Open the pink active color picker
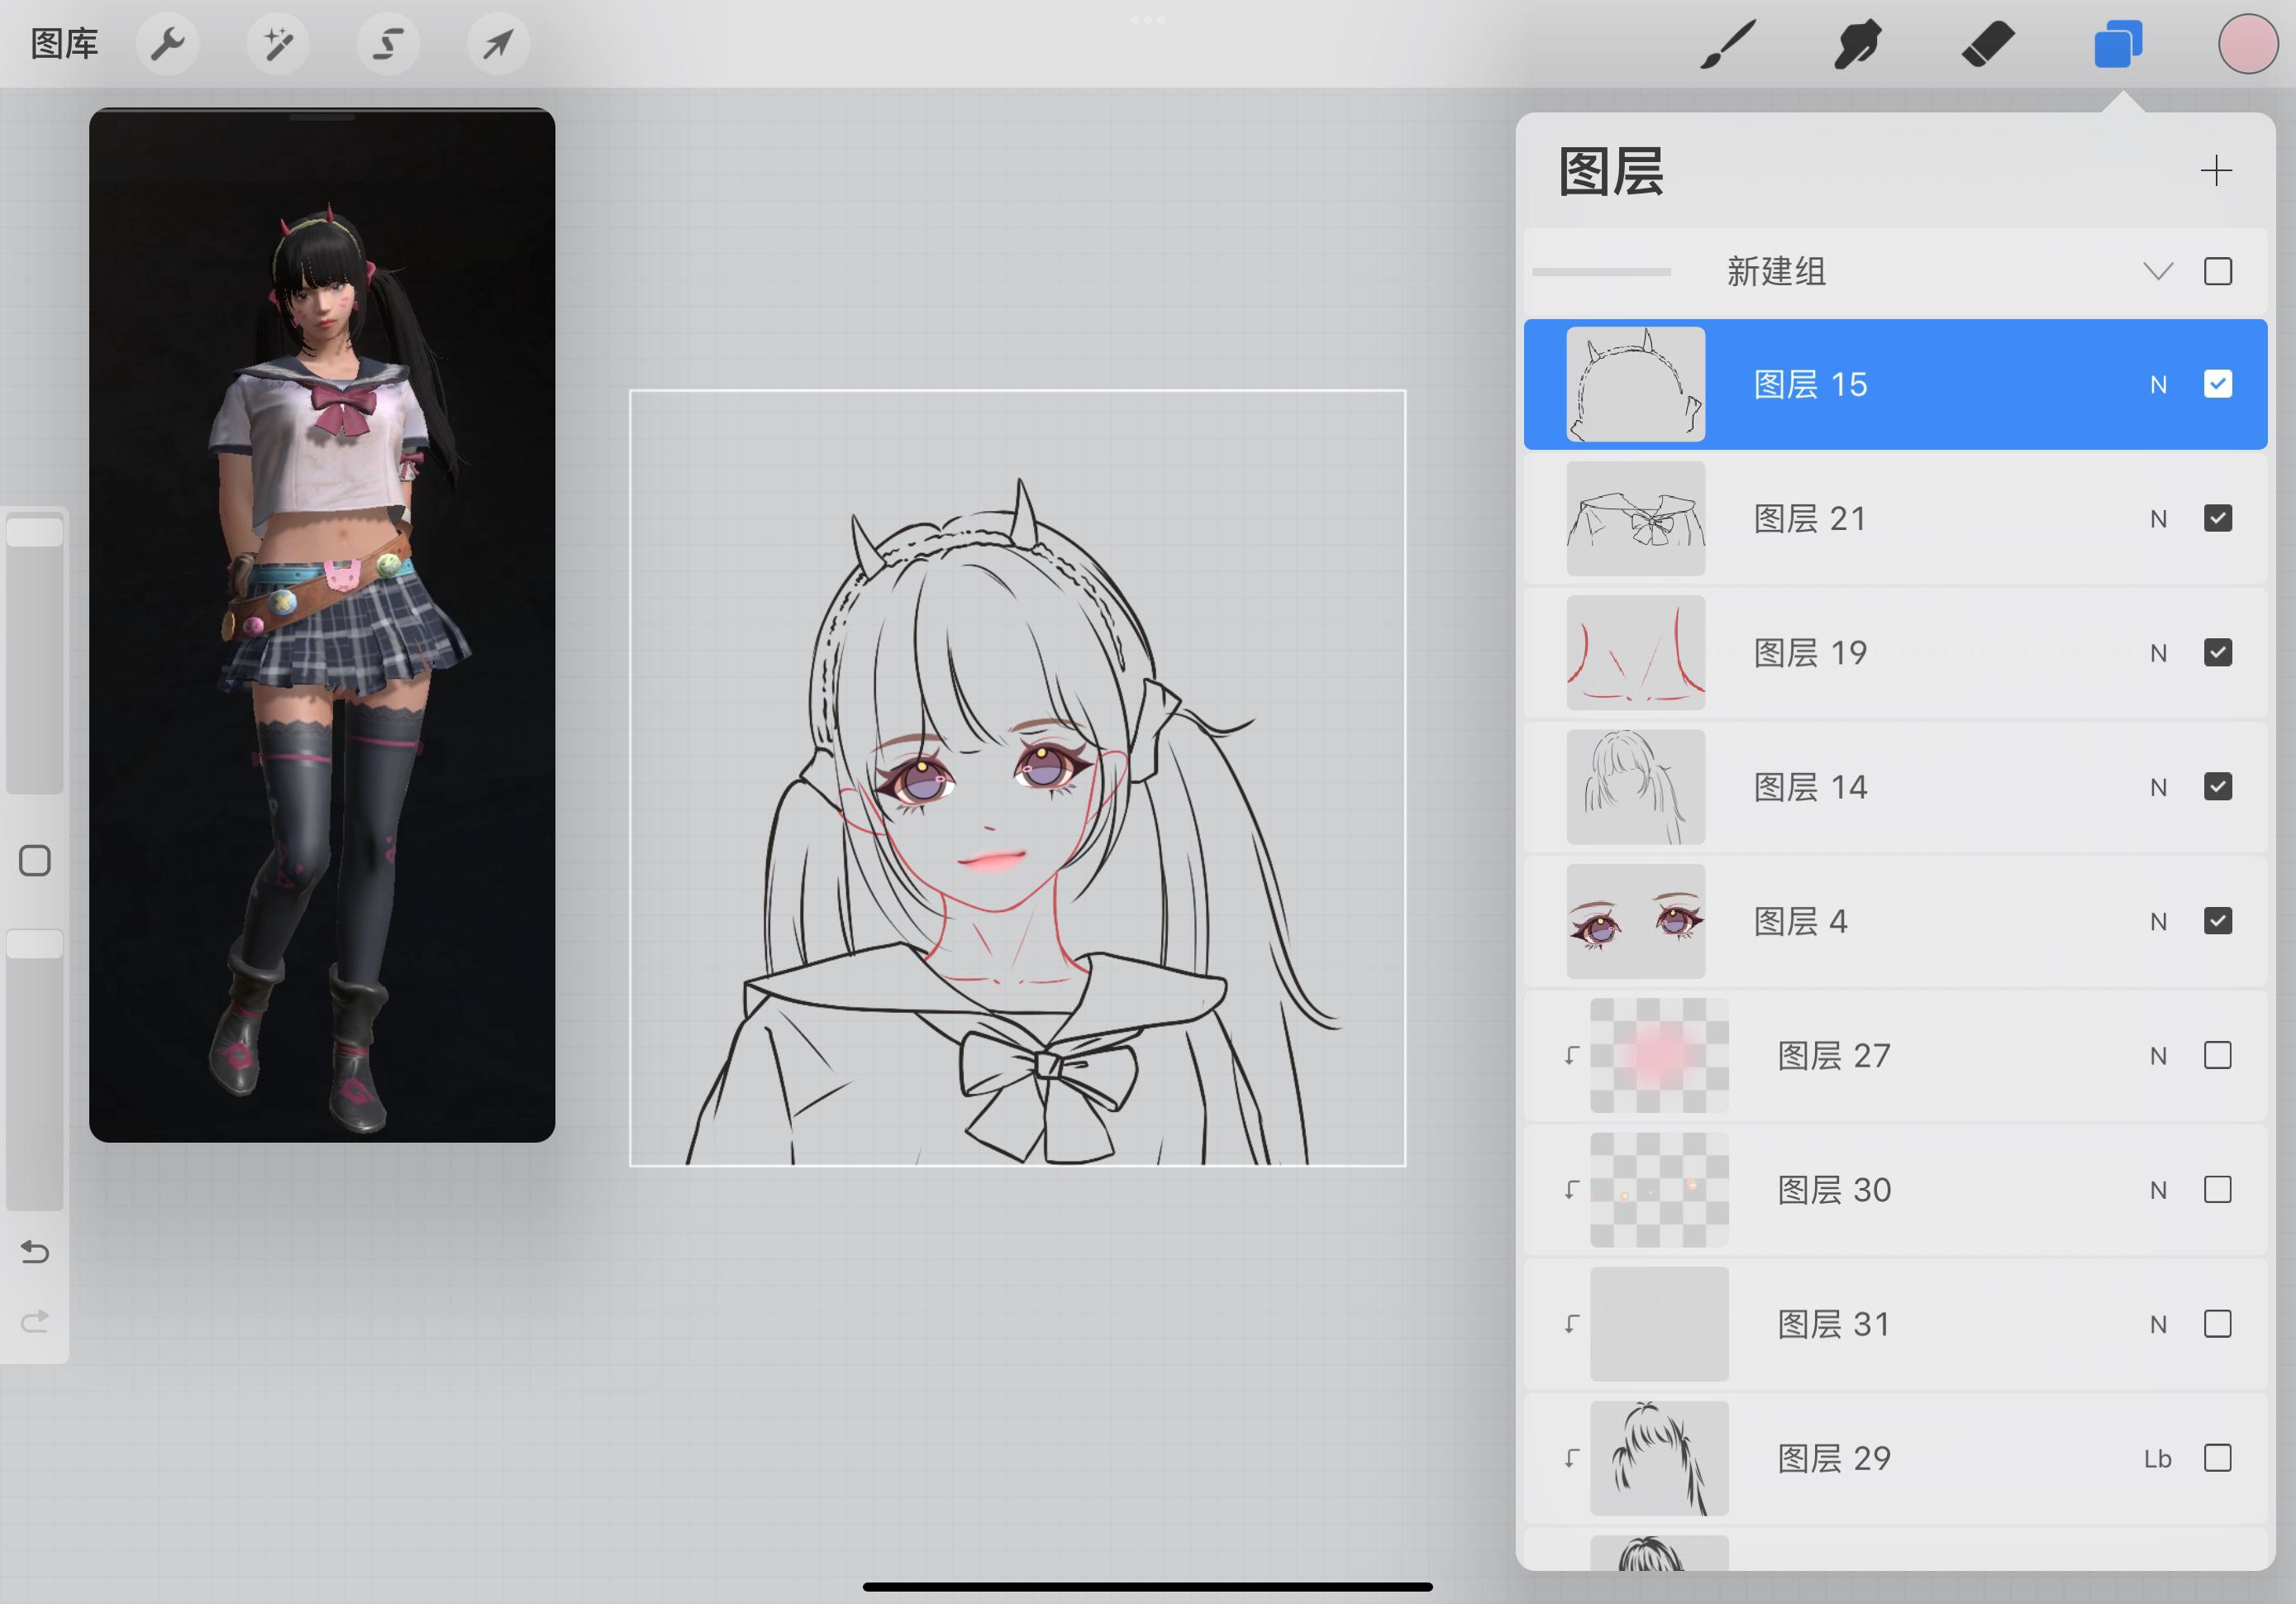2296x1604 pixels. pos(2247,44)
